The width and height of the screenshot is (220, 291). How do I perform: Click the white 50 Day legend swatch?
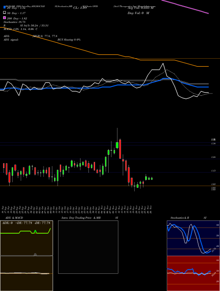[x=4, y=13]
